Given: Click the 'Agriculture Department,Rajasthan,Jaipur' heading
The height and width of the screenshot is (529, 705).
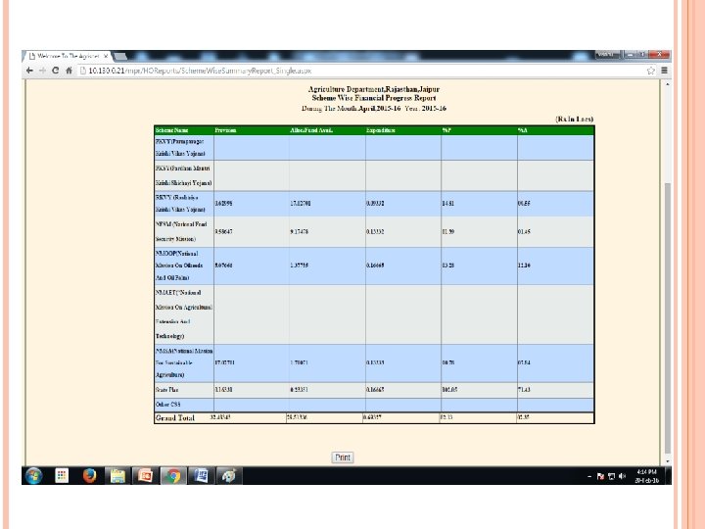Looking at the screenshot, I should click(374, 89).
